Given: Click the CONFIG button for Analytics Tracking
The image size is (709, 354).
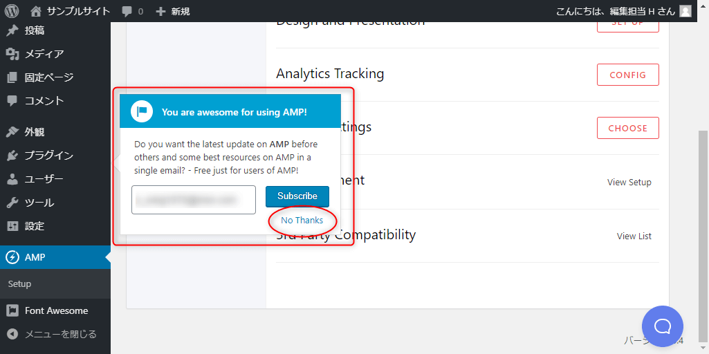Looking at the screenshot, I should tap(627, 75).
